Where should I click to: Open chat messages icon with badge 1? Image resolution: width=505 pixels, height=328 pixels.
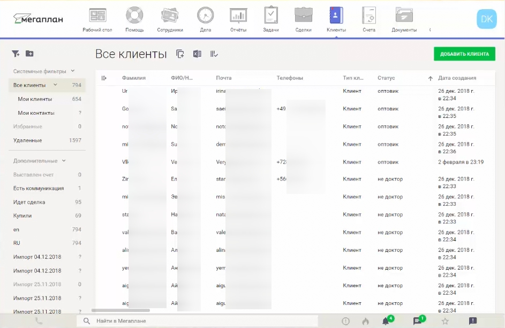pyautogui.click(x=418, y=320)
